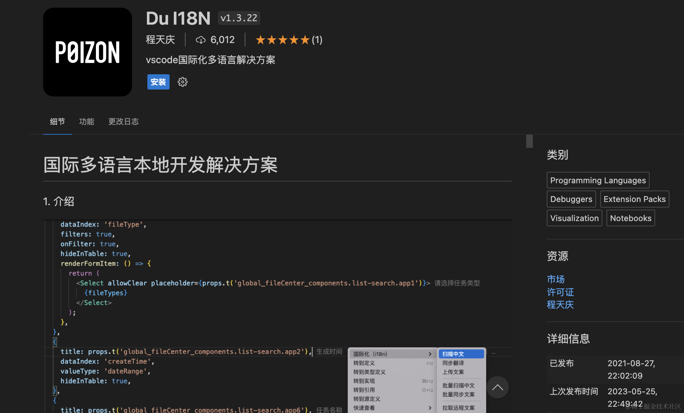The image size is (684, 413).
Task: Open the extension manage gear icon
Action: pyautogui.click(x=182, y=82)
